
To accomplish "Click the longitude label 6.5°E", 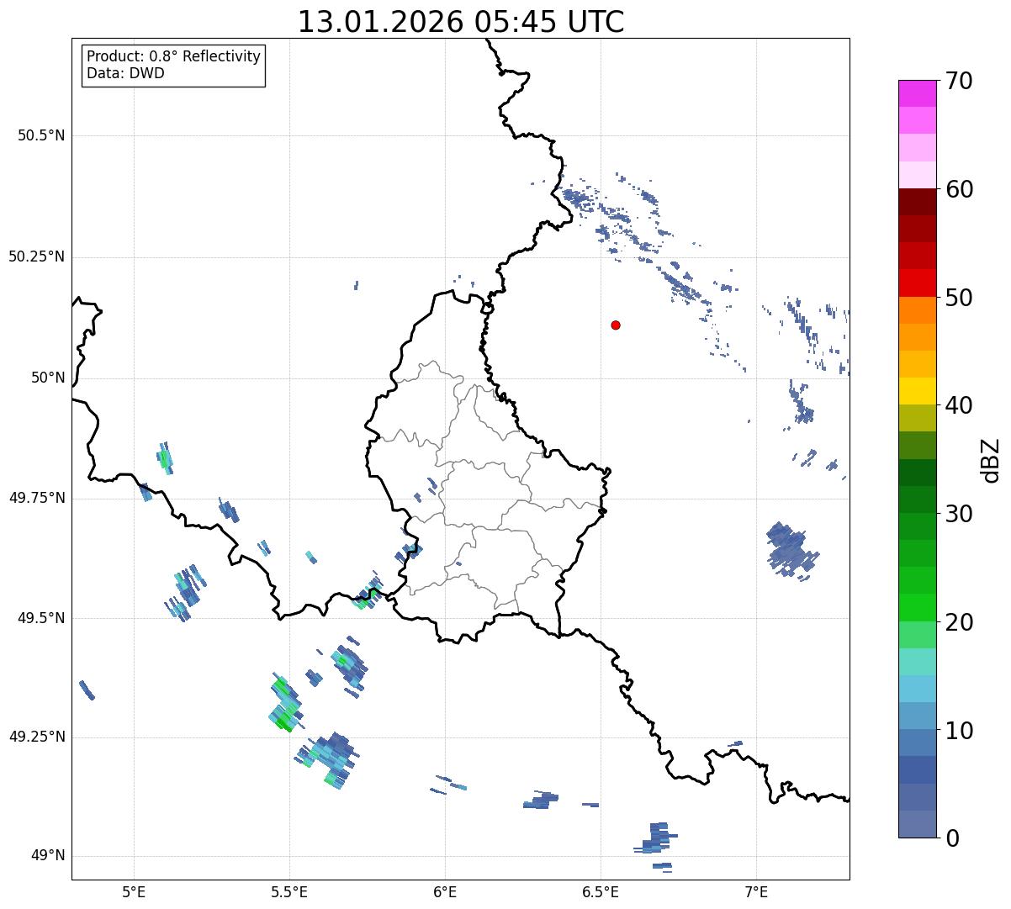I will click(601, 891).
